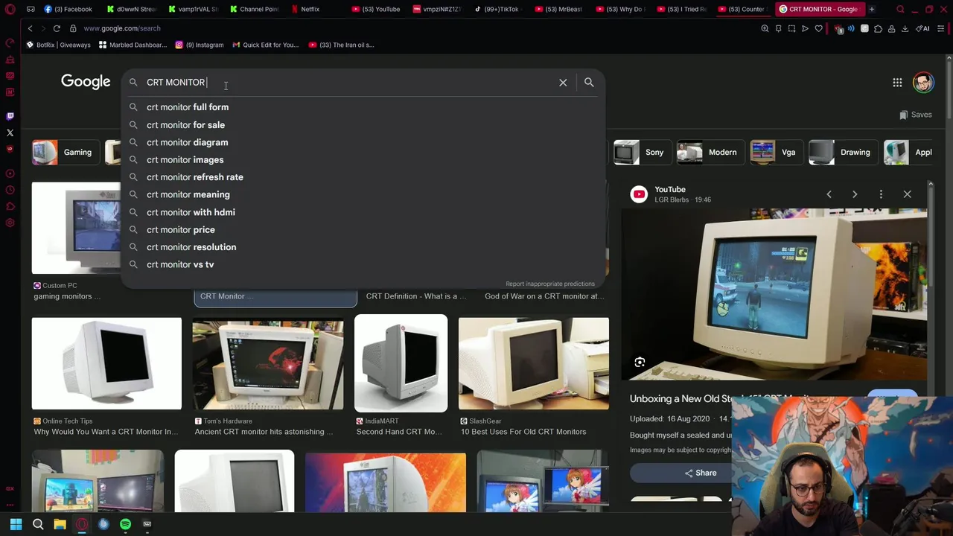Open the AI assistant icon in toolbar

pyautogui.click(x=924, y=28)
